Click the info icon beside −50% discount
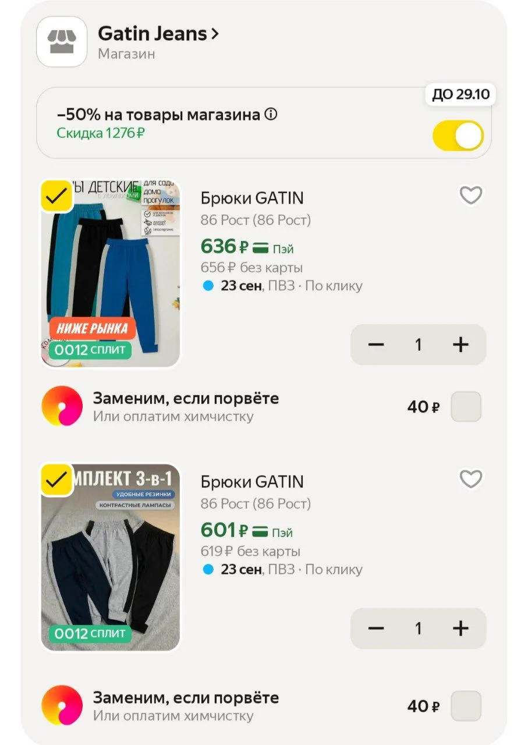 (271, 115)
